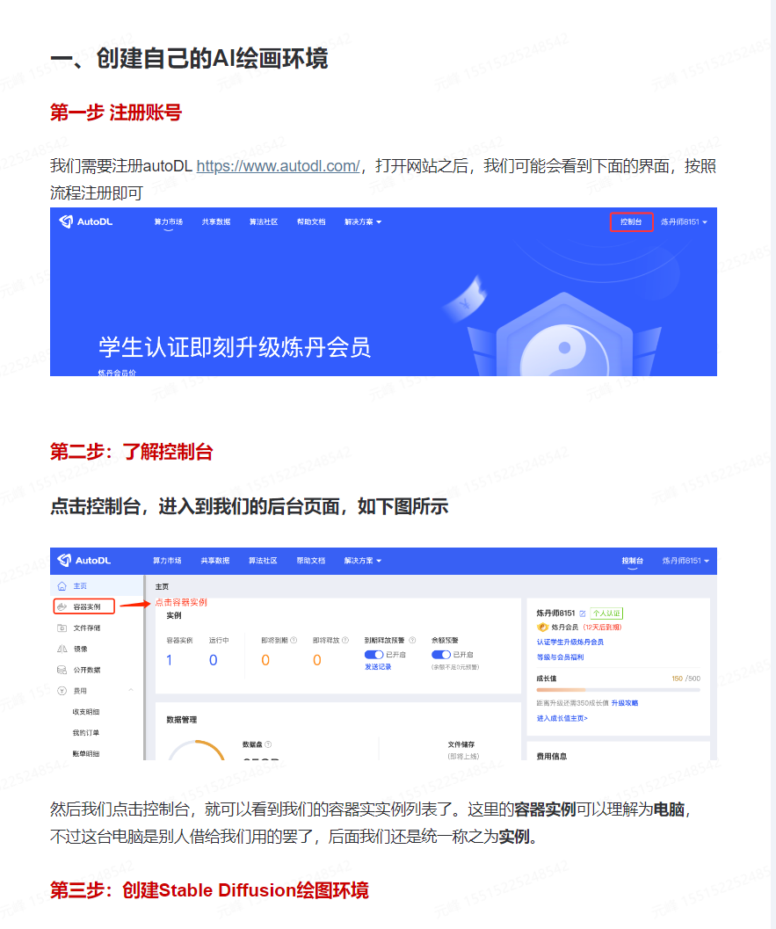Open 炼丹师8151 account menu in console navbar
The image size is (776, 929).
(686, 561)
